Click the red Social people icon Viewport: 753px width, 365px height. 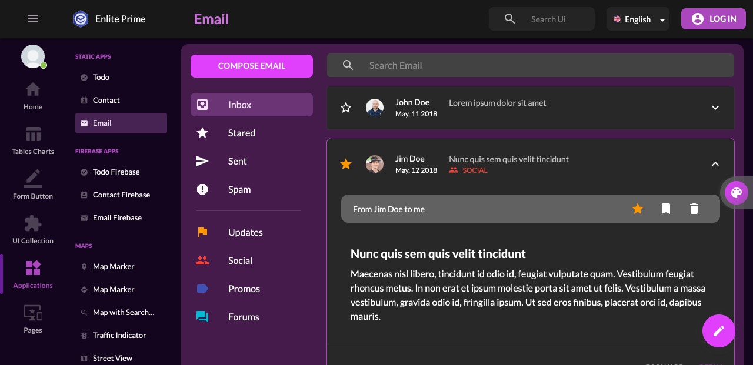tap(202, 260)
